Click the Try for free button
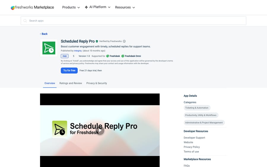The height and width of the screenshot is (167, 267). [x=69, y=71]
